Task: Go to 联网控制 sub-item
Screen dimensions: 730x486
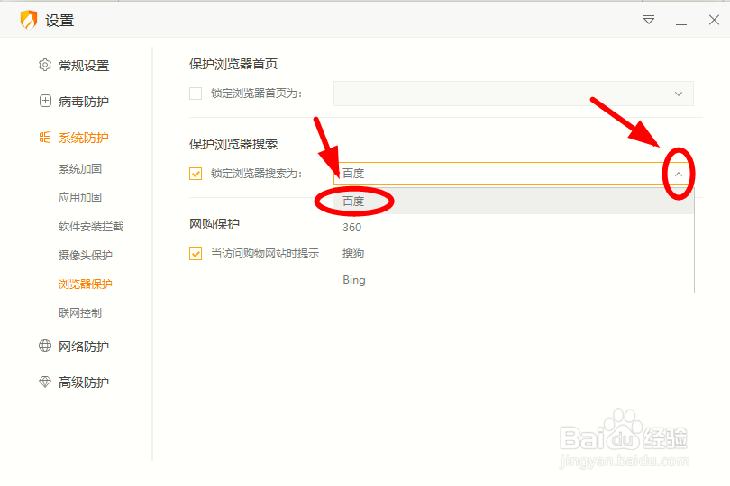Action: (80, 313)
